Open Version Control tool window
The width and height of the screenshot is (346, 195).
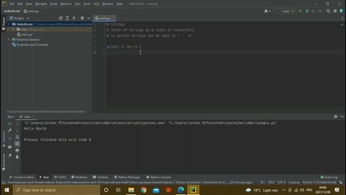tap(22, 177)
